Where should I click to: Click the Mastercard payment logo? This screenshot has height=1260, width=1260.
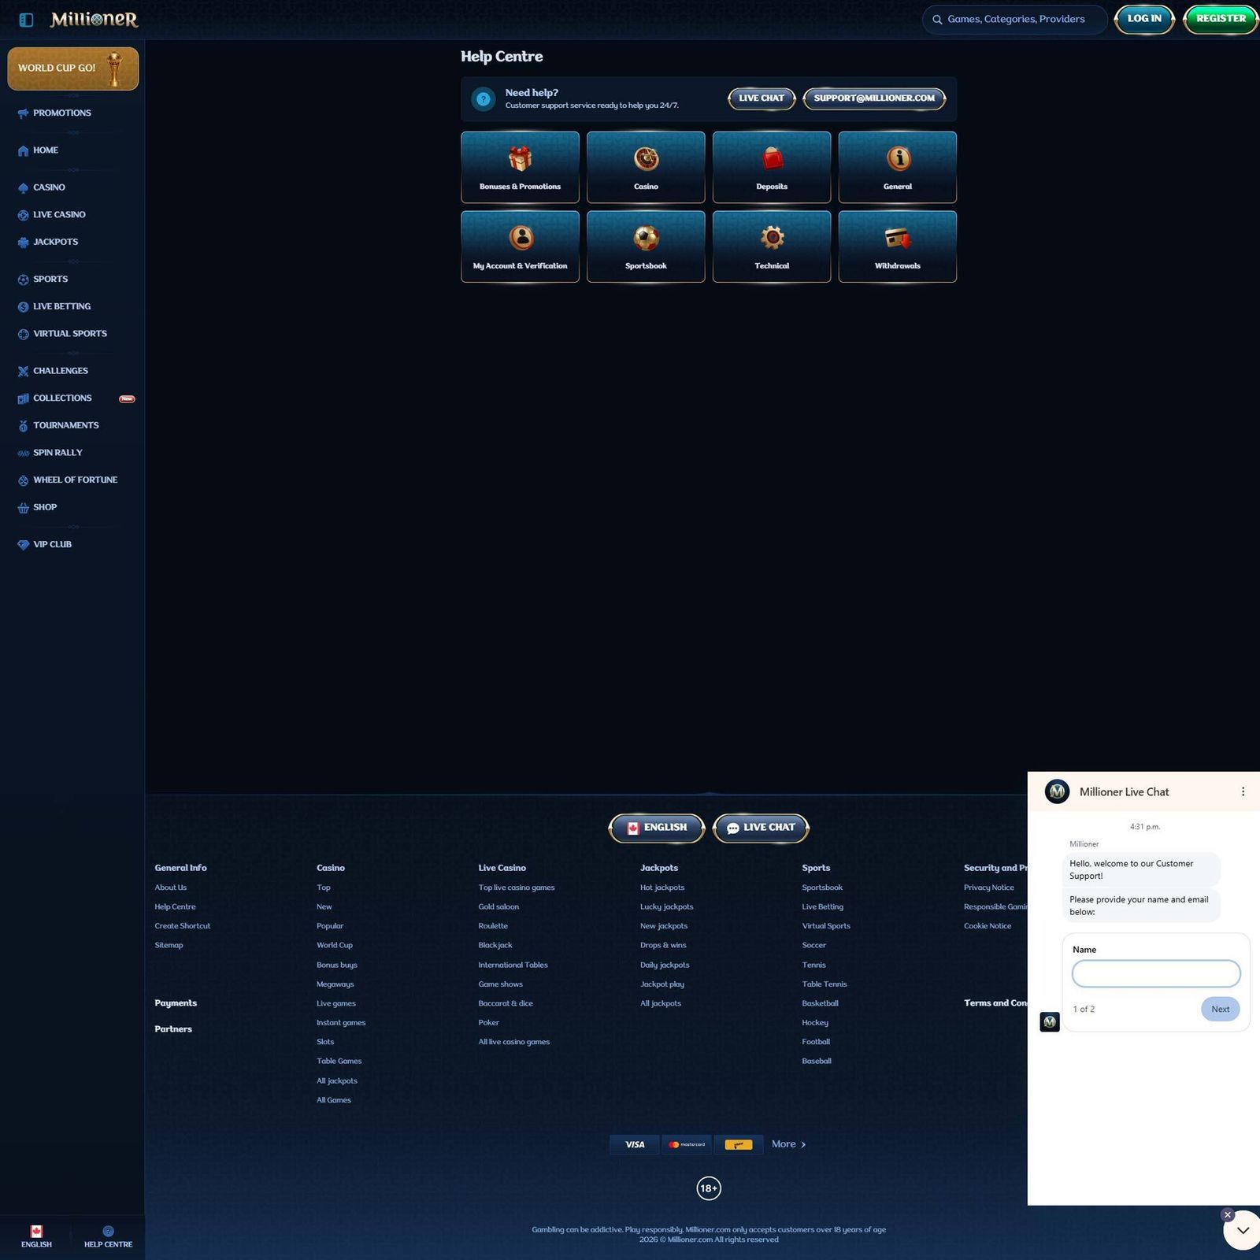(x=687, y=1144)
